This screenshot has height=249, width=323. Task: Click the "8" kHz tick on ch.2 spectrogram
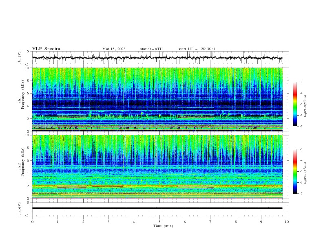point(29,148)
